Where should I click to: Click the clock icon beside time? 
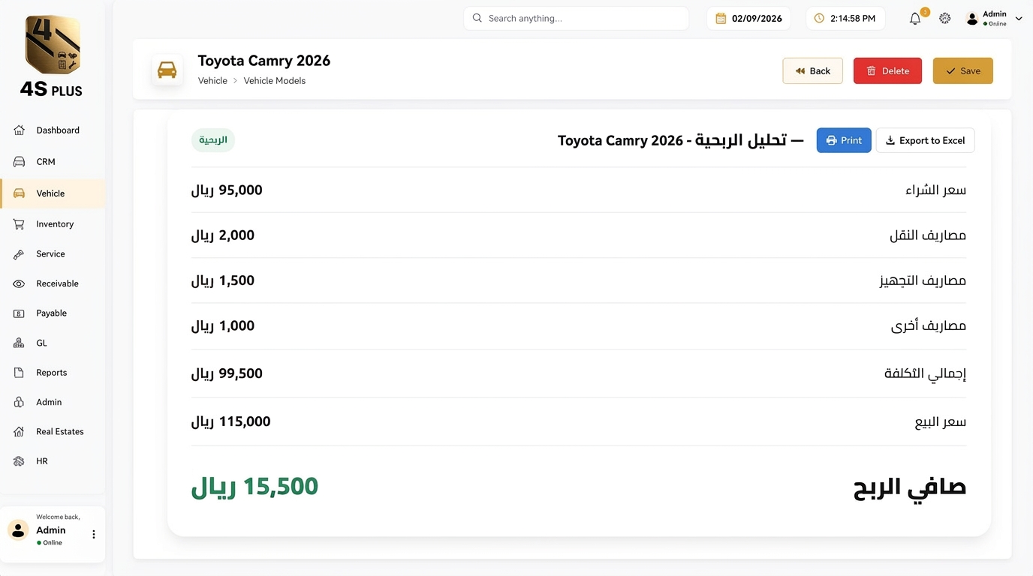(819, 18)
